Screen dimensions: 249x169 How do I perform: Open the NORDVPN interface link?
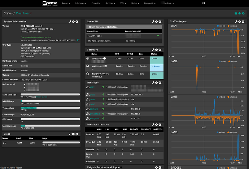(95, 119)
